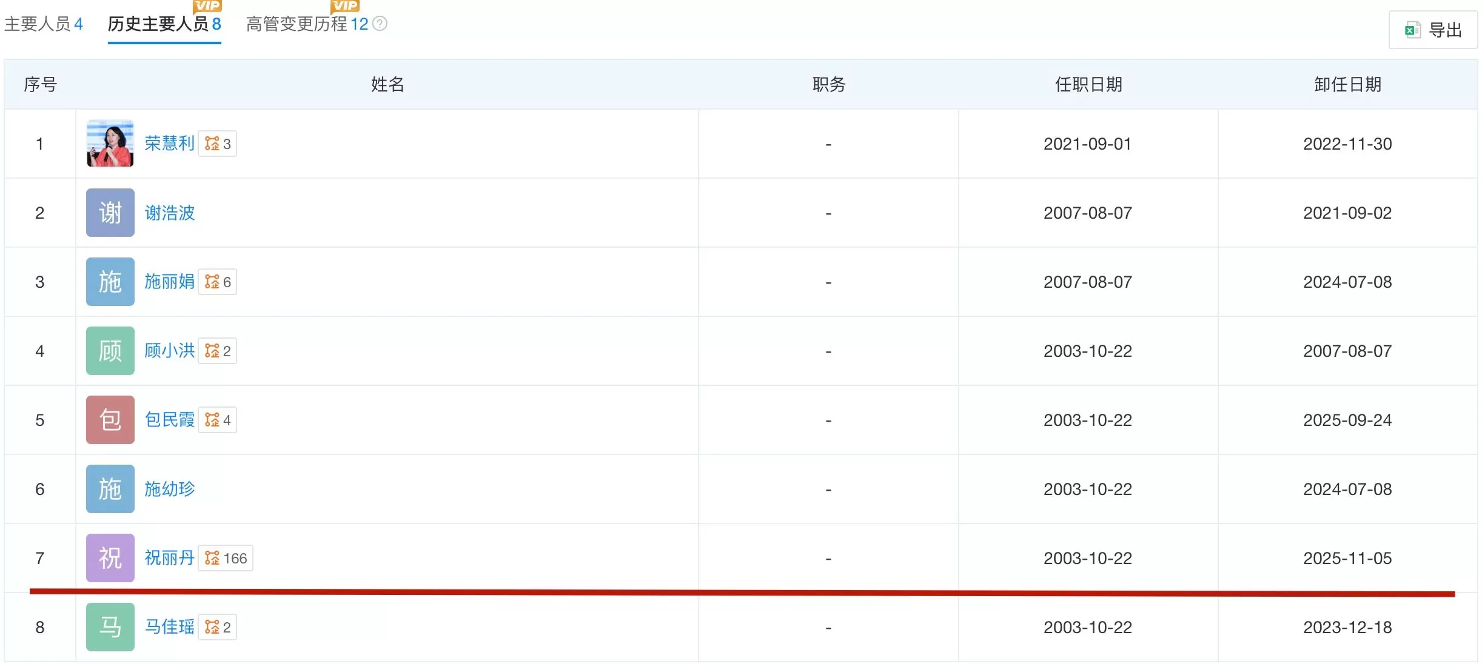Image resolution: width=1482 pixels, height=664 pixels.
Task: Click 荣慧利's profile photo
Action: 110,144
